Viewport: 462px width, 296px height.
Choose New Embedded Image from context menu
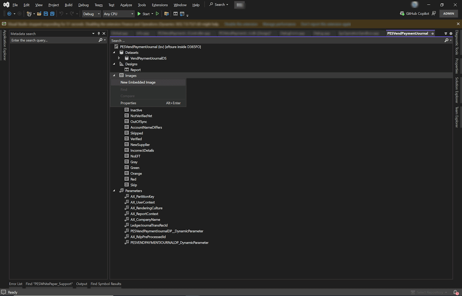click(x=148, y=82)
